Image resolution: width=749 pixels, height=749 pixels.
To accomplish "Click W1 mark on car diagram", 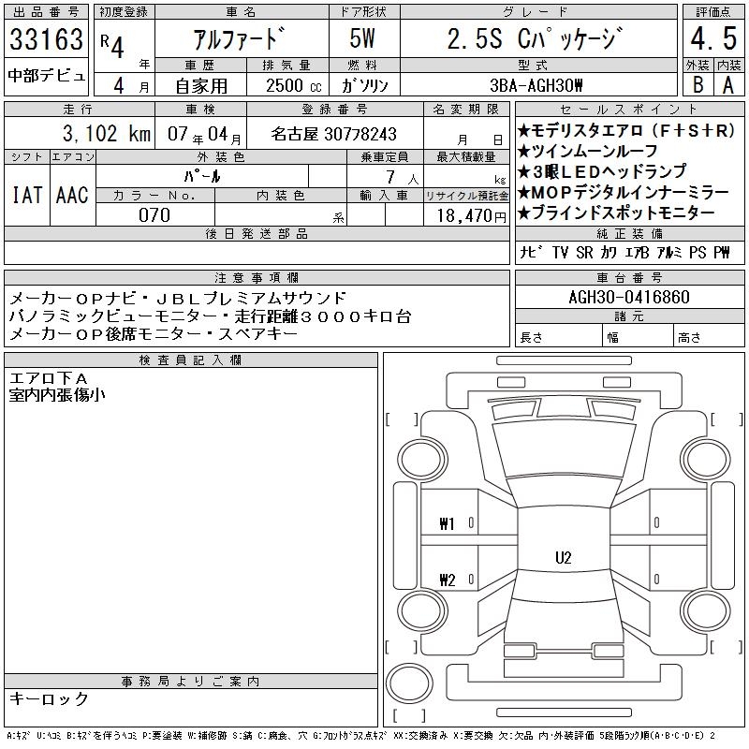I will point(448,524).
